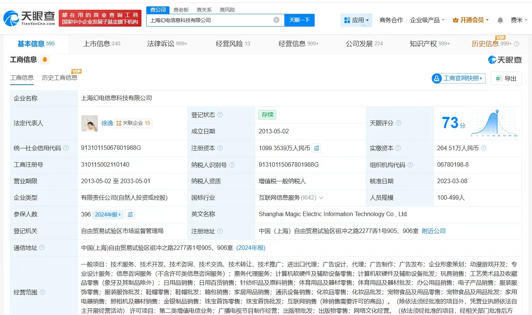Click the 天眼评分 distribution chart

(x=494, y=123)
